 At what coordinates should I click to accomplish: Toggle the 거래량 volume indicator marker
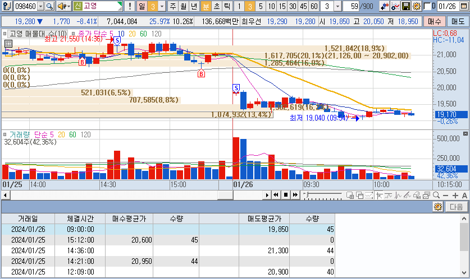click(4, 134)
